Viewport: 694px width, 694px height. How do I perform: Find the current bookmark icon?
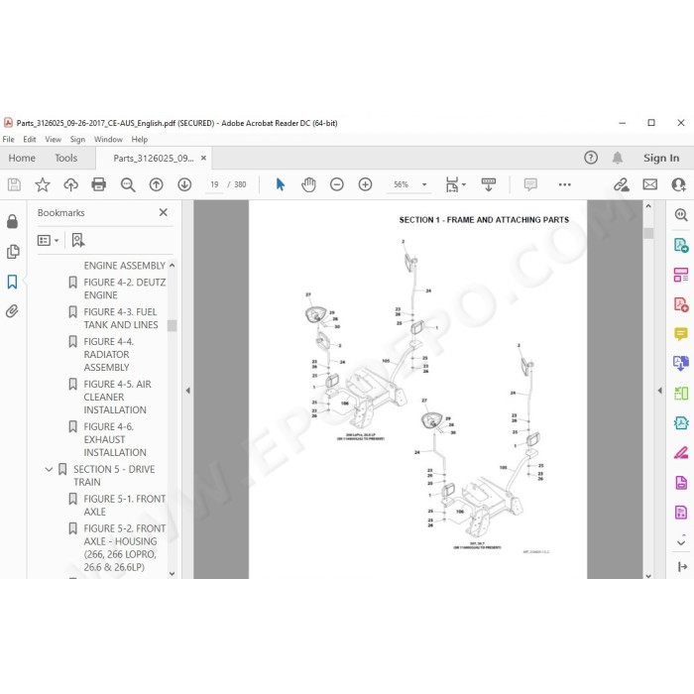pyautogui.click(x=78, y=240)
